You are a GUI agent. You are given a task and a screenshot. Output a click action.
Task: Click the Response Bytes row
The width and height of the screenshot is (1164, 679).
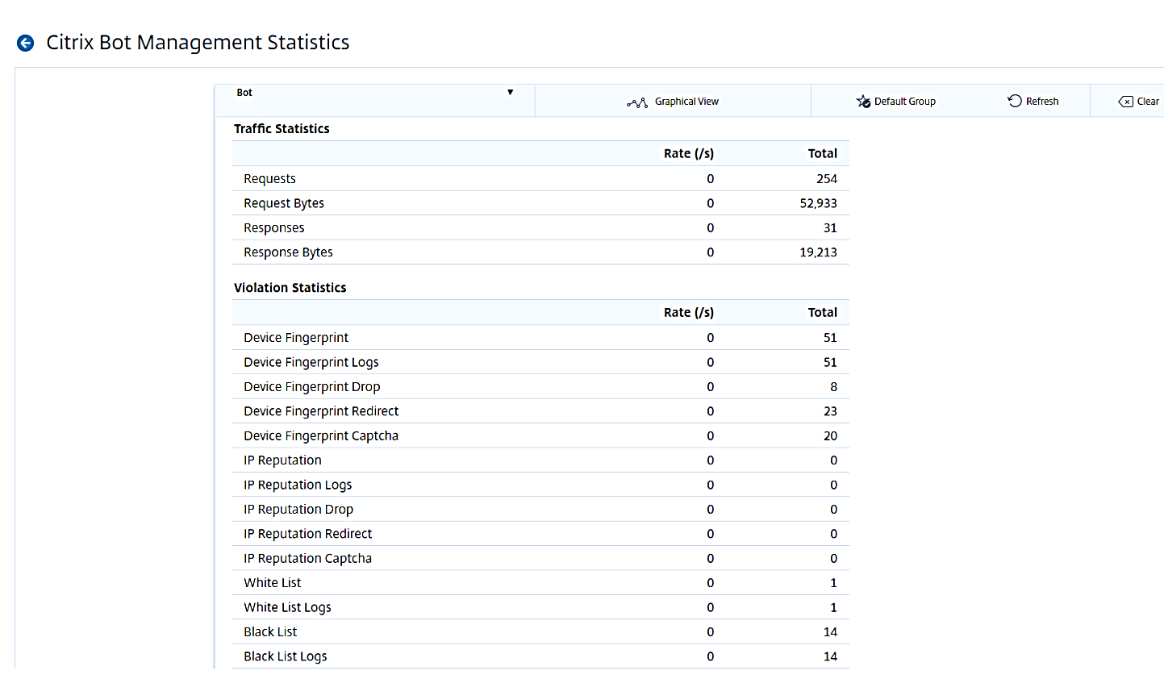(x=288, y=252)
